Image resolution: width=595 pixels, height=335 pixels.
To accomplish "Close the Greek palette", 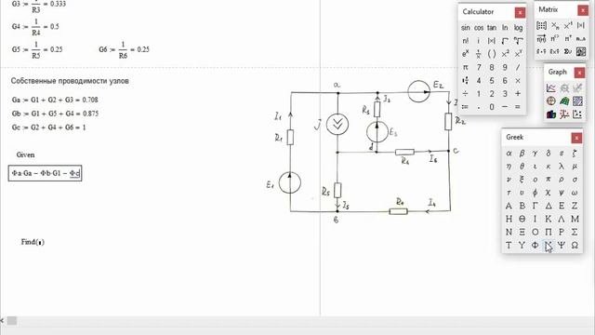I will click(x=576, y=138).
